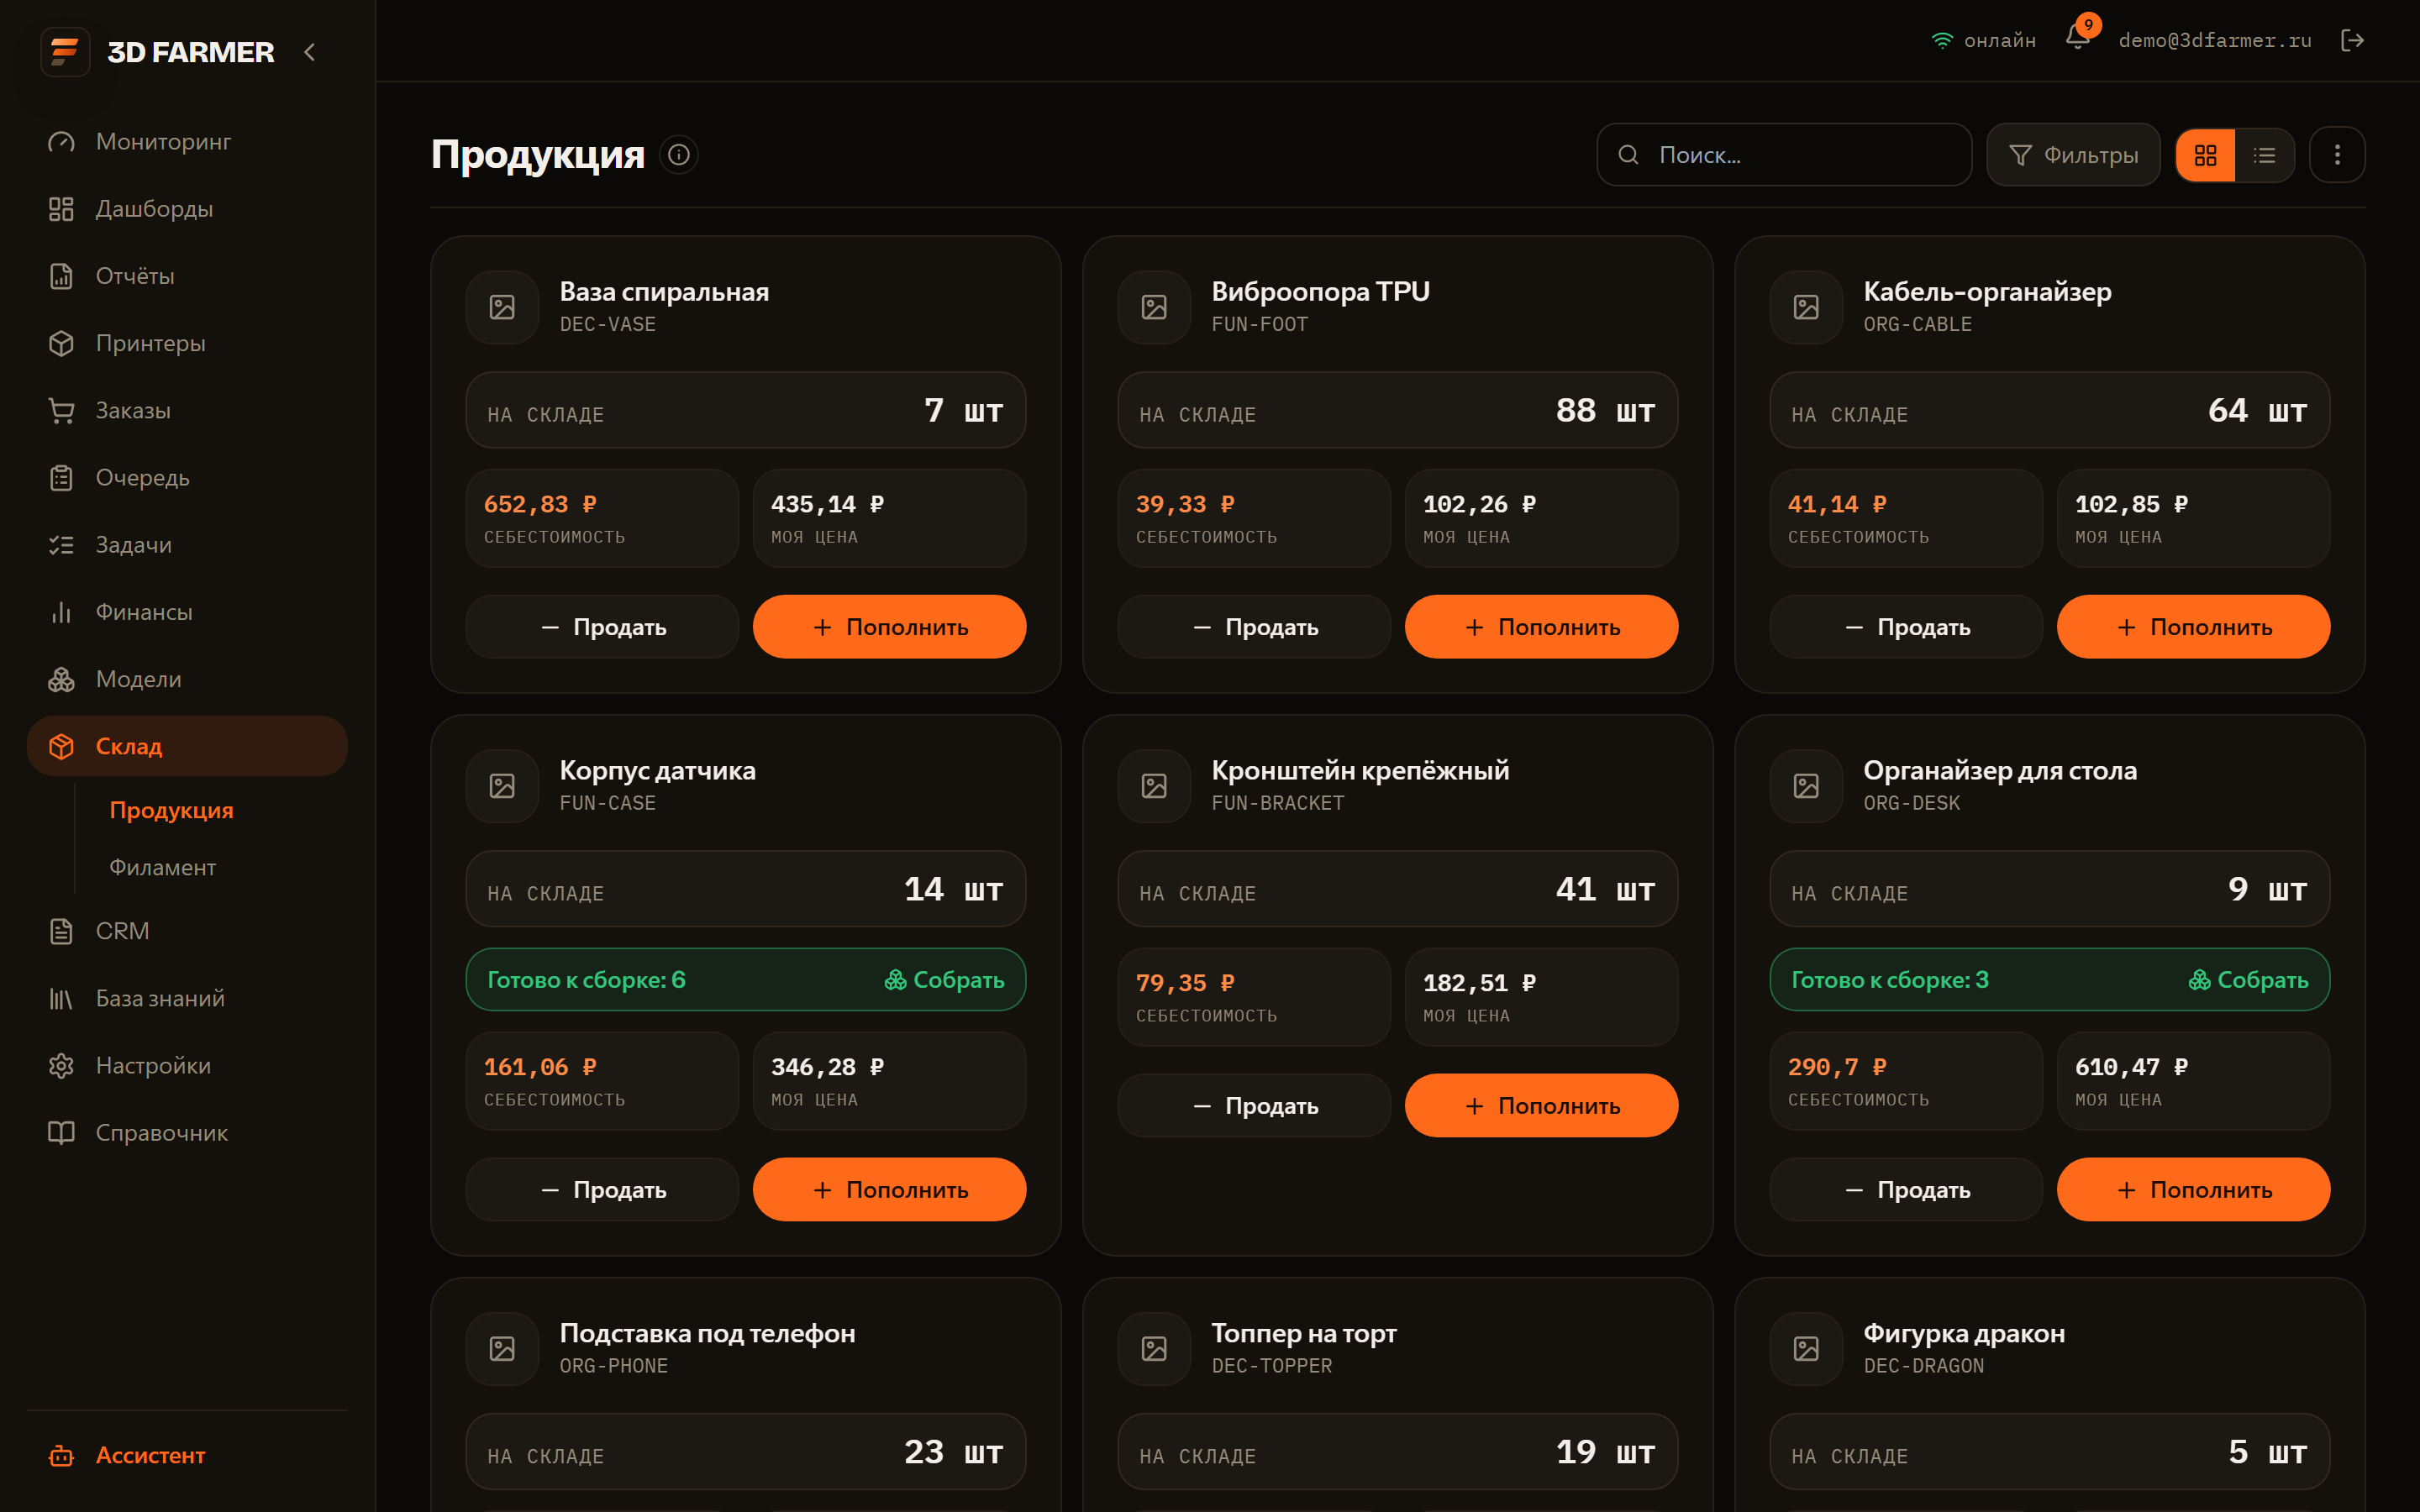Switch to list view

coord(2264,155)
